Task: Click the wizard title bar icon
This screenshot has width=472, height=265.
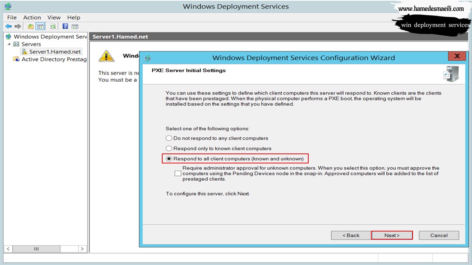Action: (x=147, y=58)
